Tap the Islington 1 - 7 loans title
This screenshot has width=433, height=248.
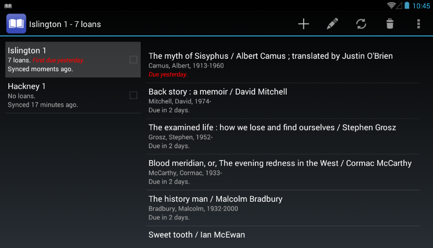point(65,24)
